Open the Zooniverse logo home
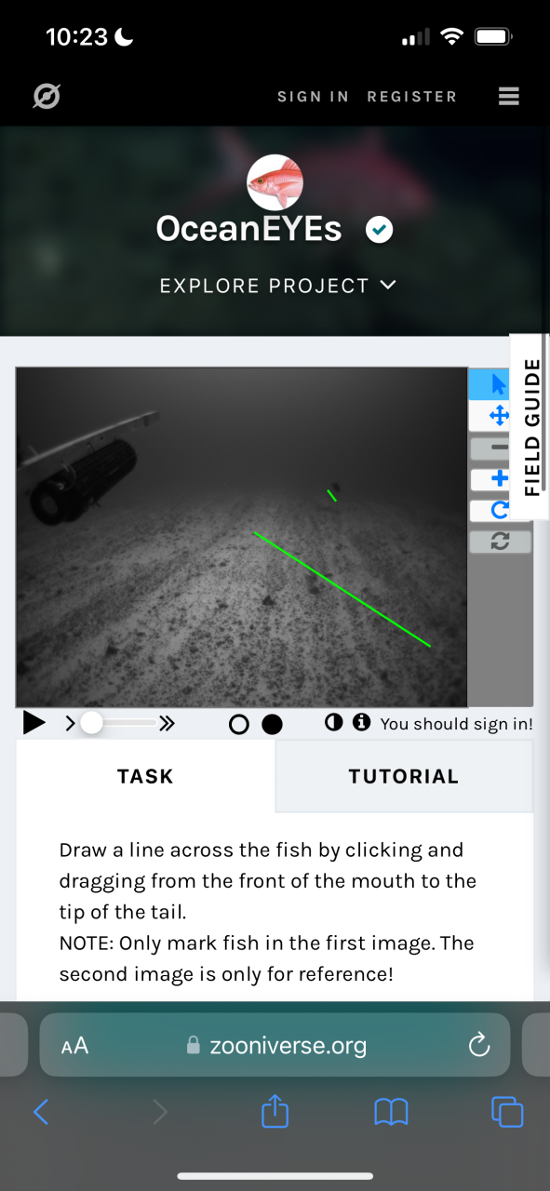550x1191 pixels. click(46, 96)
